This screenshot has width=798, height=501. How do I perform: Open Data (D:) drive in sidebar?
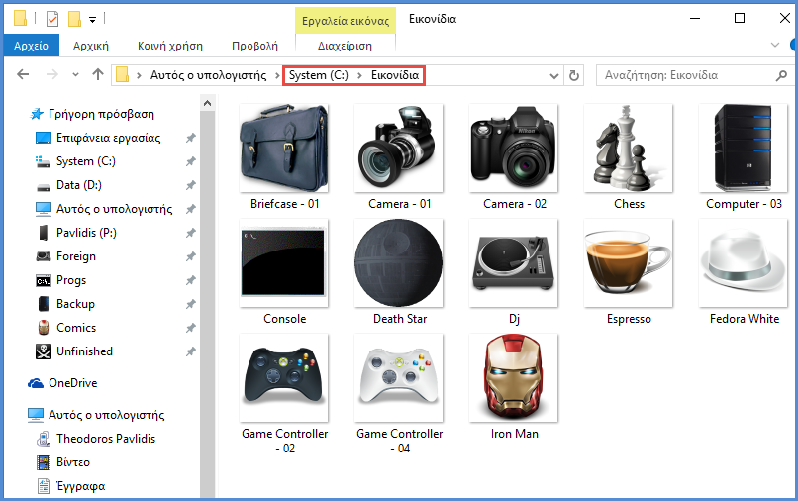[x=79, y=185]
